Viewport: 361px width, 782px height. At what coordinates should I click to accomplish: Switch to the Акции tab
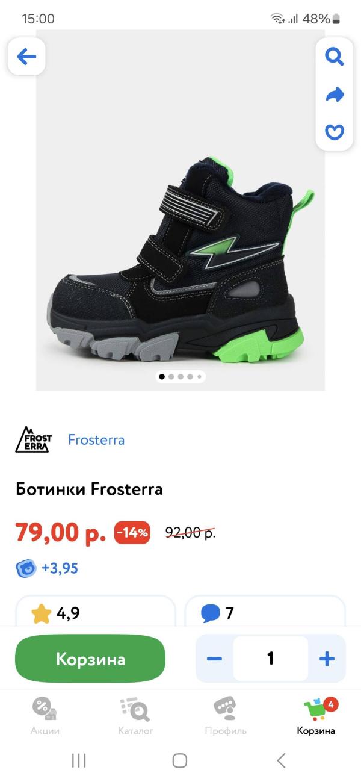[45, 716]
